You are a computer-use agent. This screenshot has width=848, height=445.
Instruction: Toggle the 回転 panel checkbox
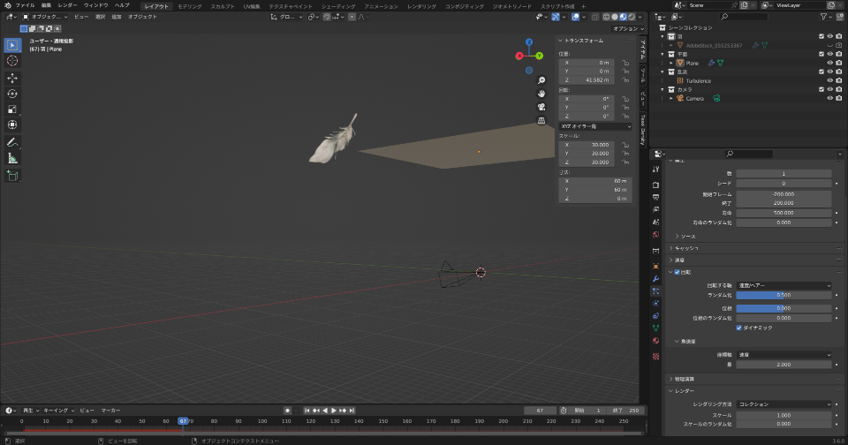tap(678, 272)
